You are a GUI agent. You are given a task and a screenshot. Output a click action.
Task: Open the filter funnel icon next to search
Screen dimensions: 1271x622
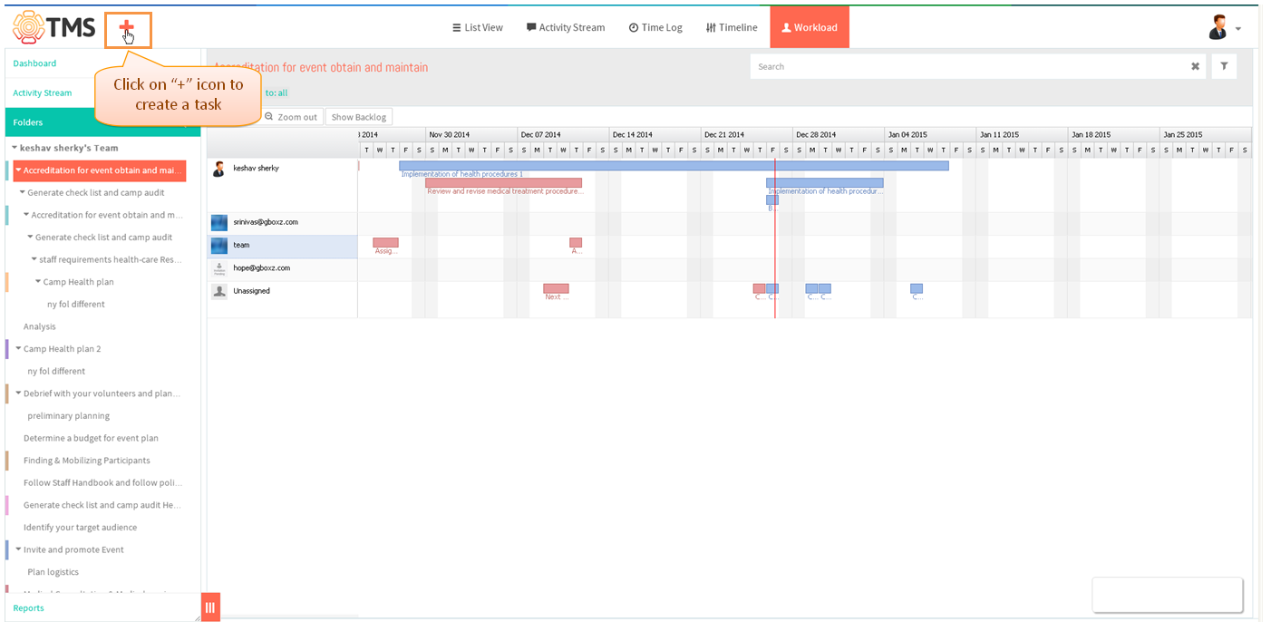(x=1224, y=66)
